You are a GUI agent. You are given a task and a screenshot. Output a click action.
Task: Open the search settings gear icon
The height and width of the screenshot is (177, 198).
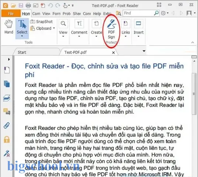coord(163,13)
